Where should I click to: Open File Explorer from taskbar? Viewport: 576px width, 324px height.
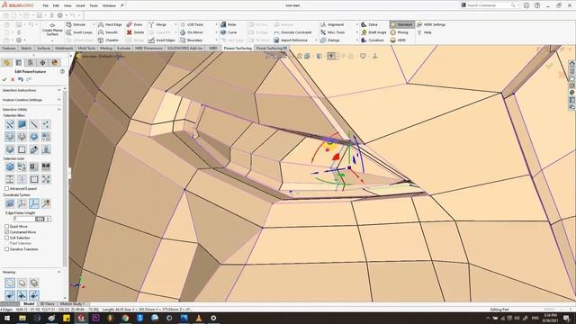(22, 318)
